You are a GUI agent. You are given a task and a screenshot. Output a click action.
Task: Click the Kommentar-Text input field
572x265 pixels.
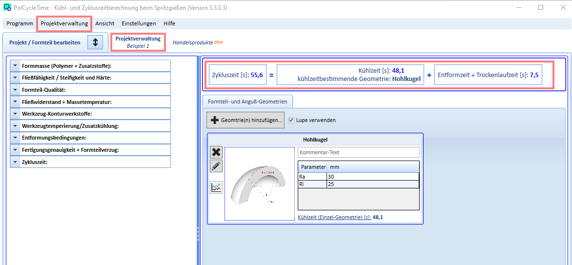[359, 152]
